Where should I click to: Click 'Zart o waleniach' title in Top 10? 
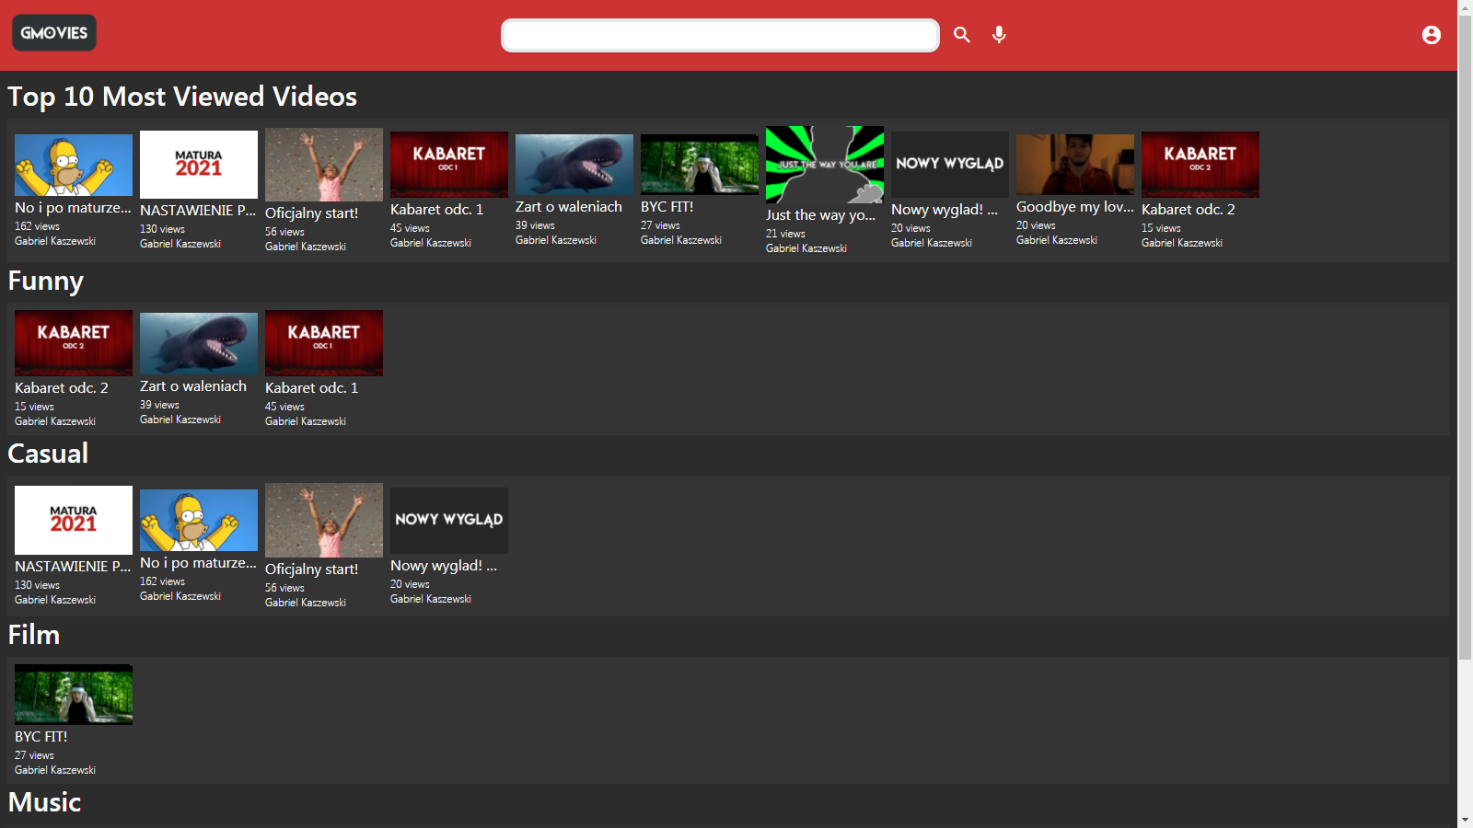pos(569,207)
